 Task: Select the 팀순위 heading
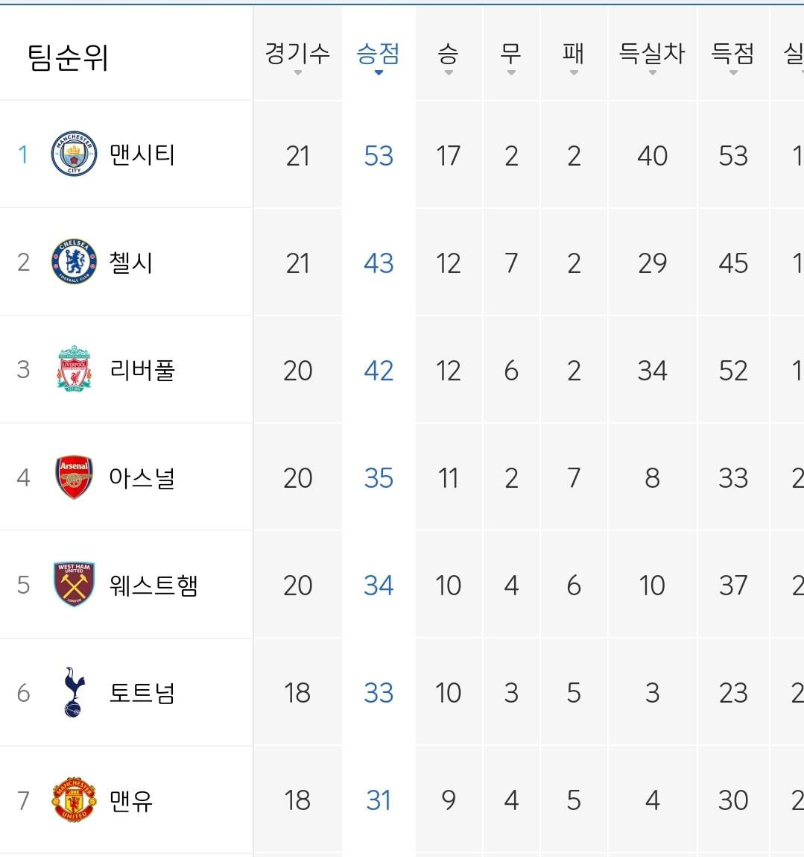coord(68,57)
